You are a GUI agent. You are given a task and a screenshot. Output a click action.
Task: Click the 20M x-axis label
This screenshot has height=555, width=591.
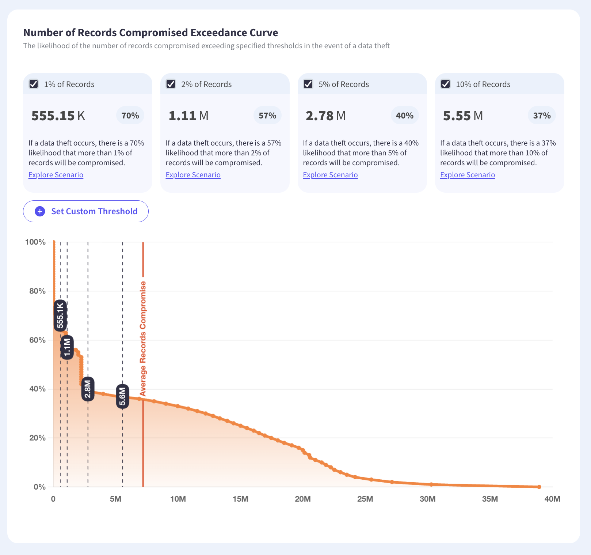(x=303, y=499)
